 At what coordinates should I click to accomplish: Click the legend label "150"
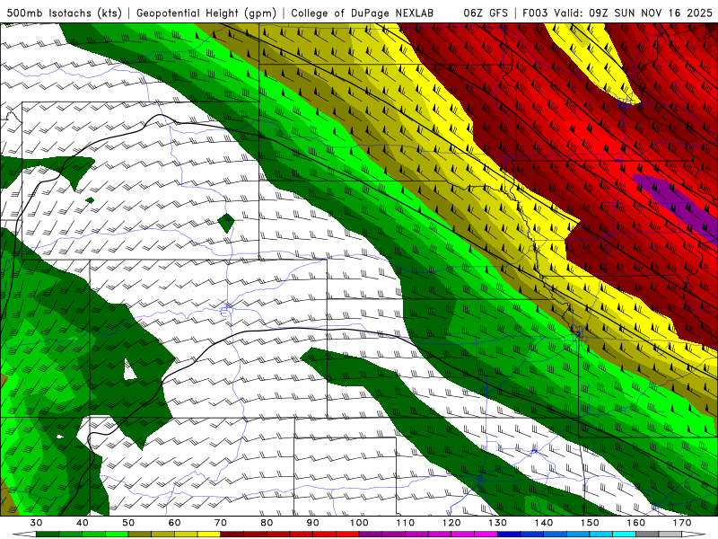tap(590, 523)
